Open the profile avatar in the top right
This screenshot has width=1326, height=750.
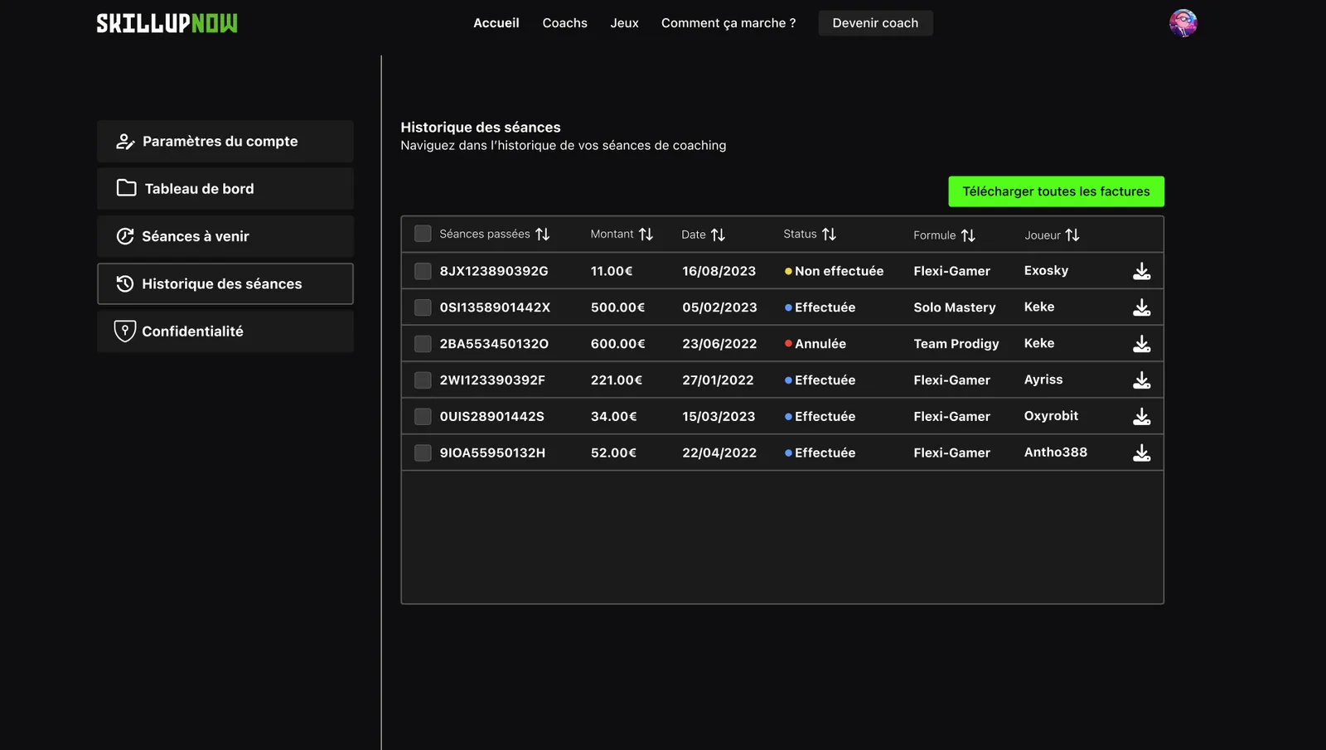(x=1183, y=22)
